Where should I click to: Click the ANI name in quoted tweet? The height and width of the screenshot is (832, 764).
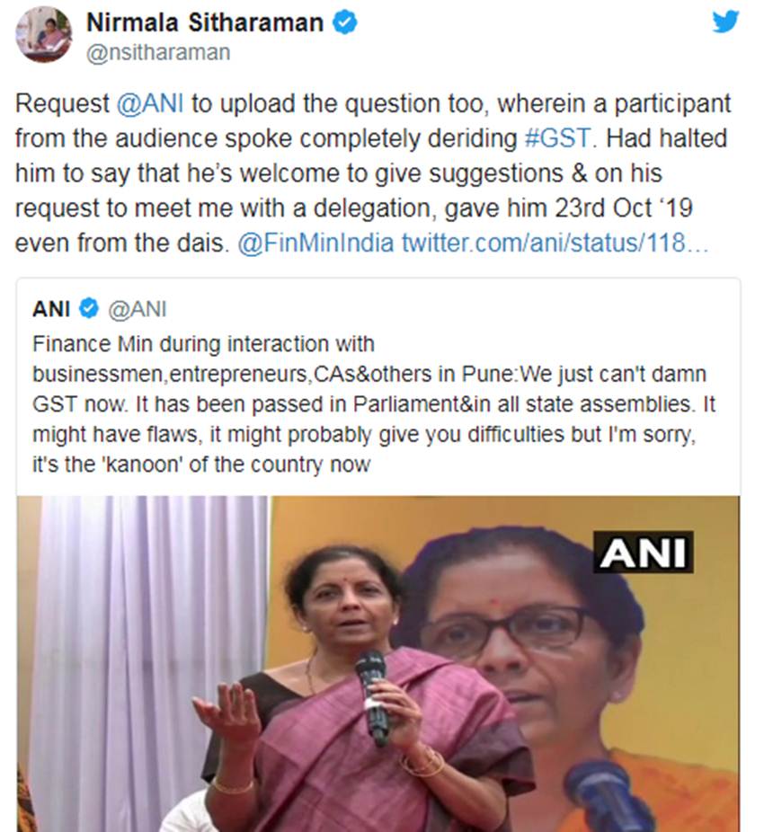pos(51,309)
